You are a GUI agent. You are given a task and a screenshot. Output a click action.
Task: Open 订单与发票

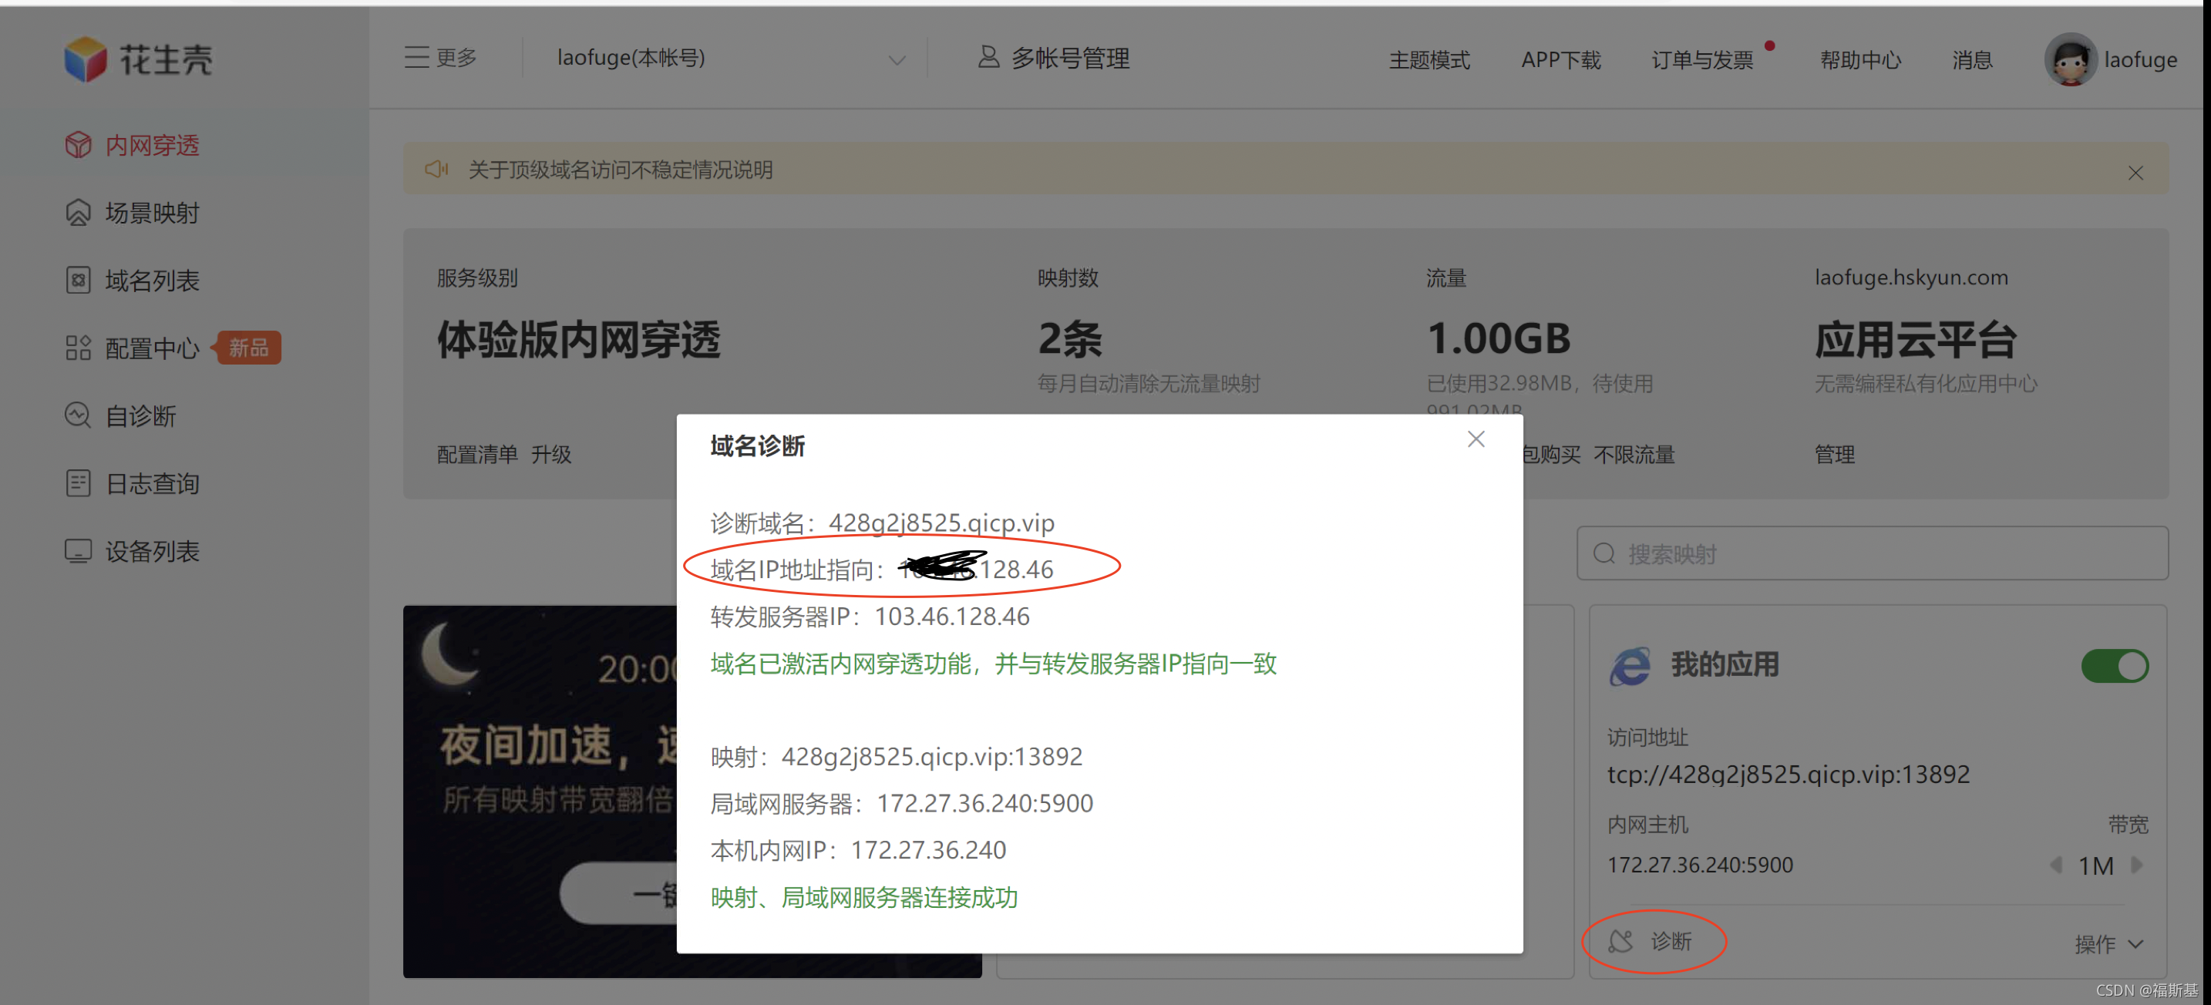pyautogui.click(x=1702, y=60)
